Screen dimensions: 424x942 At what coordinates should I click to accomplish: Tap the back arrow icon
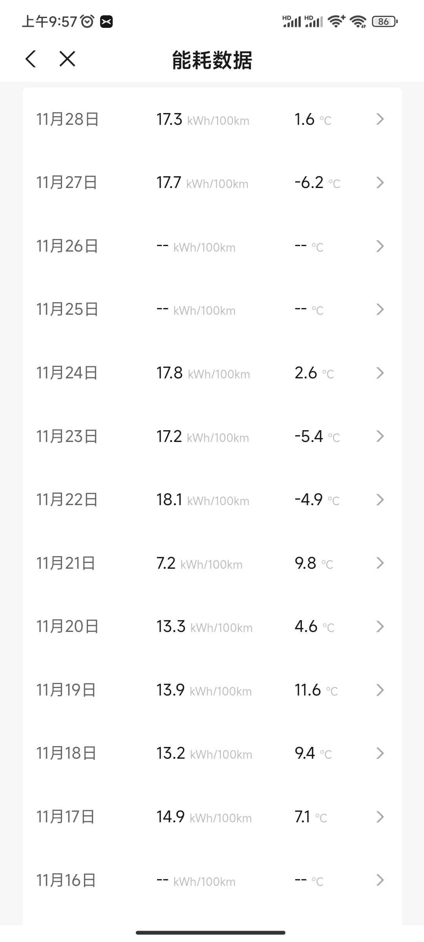click(31, 59)
